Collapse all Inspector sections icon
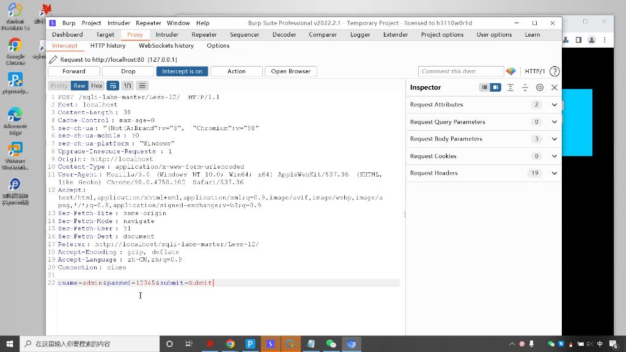This screenshot has height=352, width=626. tap(525, 87)
